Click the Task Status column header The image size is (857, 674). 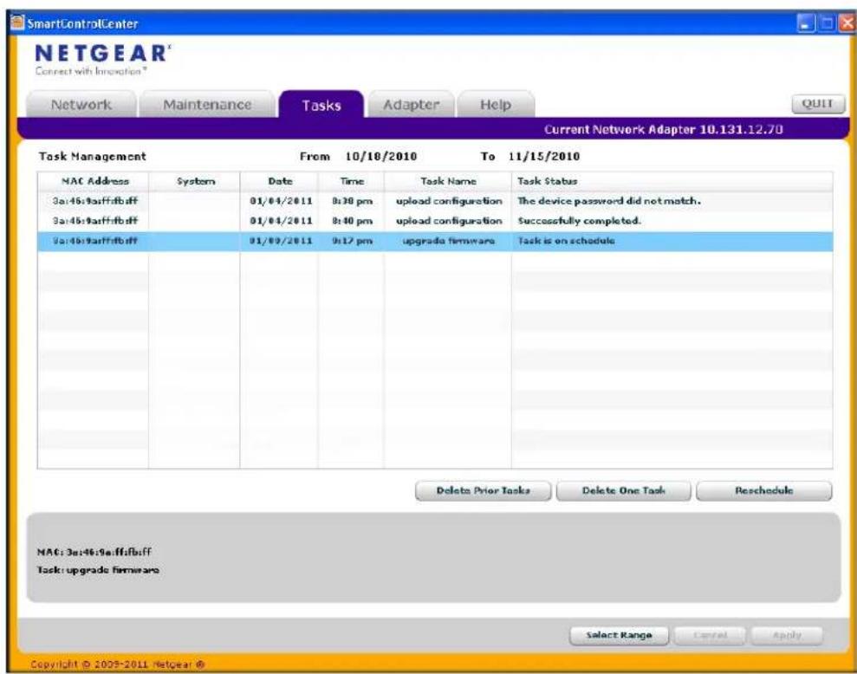click(672, 181)
